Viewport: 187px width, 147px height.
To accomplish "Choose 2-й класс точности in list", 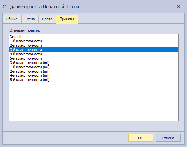I will coord(94,45).
